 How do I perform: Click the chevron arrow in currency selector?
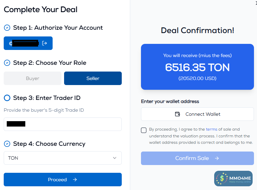coord(115,158)
